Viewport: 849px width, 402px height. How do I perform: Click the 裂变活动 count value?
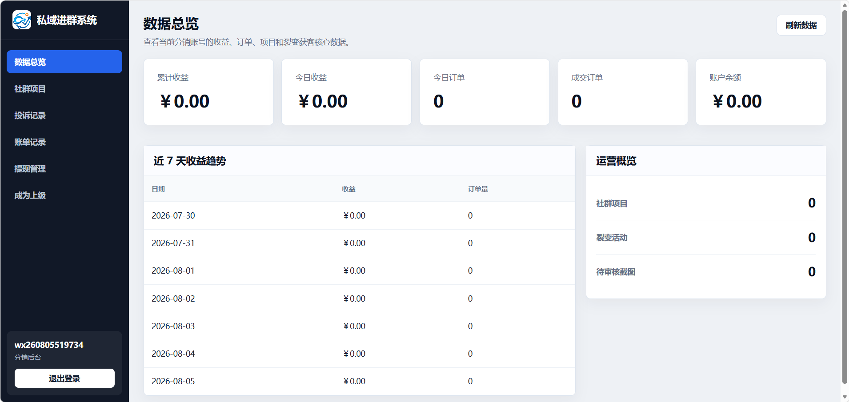point(812,237)
